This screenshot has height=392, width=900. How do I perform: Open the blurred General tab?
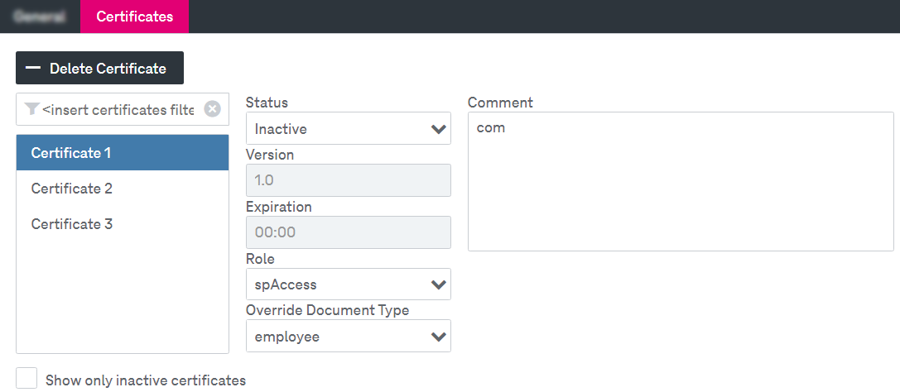coord(40,17)
